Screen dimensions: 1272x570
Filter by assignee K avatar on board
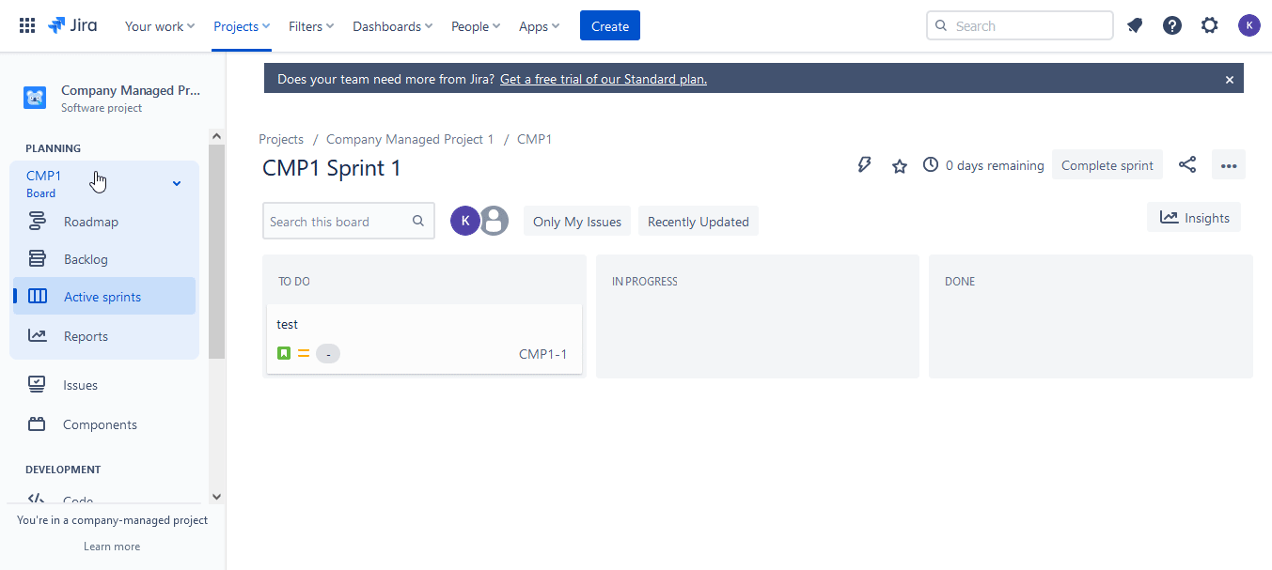(x=465, y=221)
